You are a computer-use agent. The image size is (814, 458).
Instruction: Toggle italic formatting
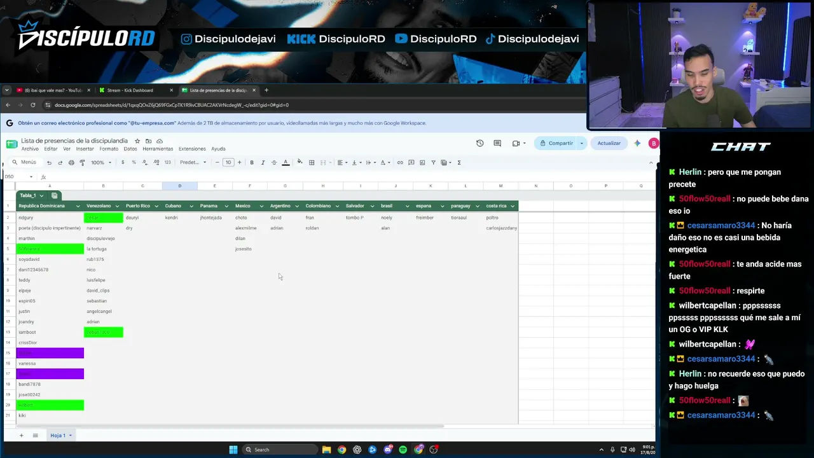coord(263,162)
